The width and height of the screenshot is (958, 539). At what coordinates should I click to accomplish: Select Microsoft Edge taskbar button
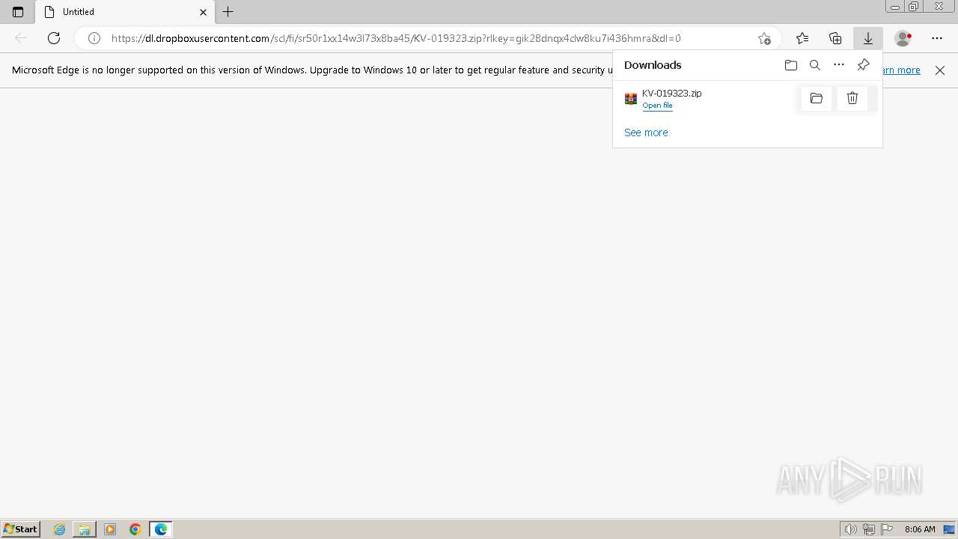pyautogui.click(x=161, y=529)
